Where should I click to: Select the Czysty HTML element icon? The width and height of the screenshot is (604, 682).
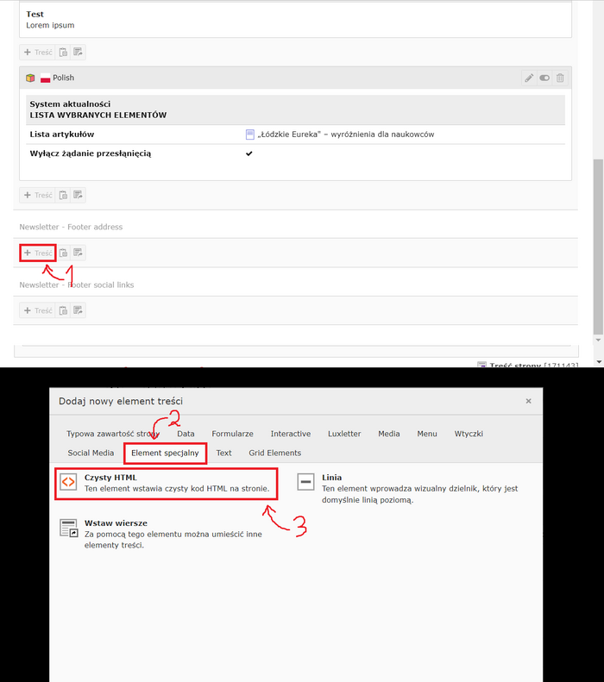[68, 483]
